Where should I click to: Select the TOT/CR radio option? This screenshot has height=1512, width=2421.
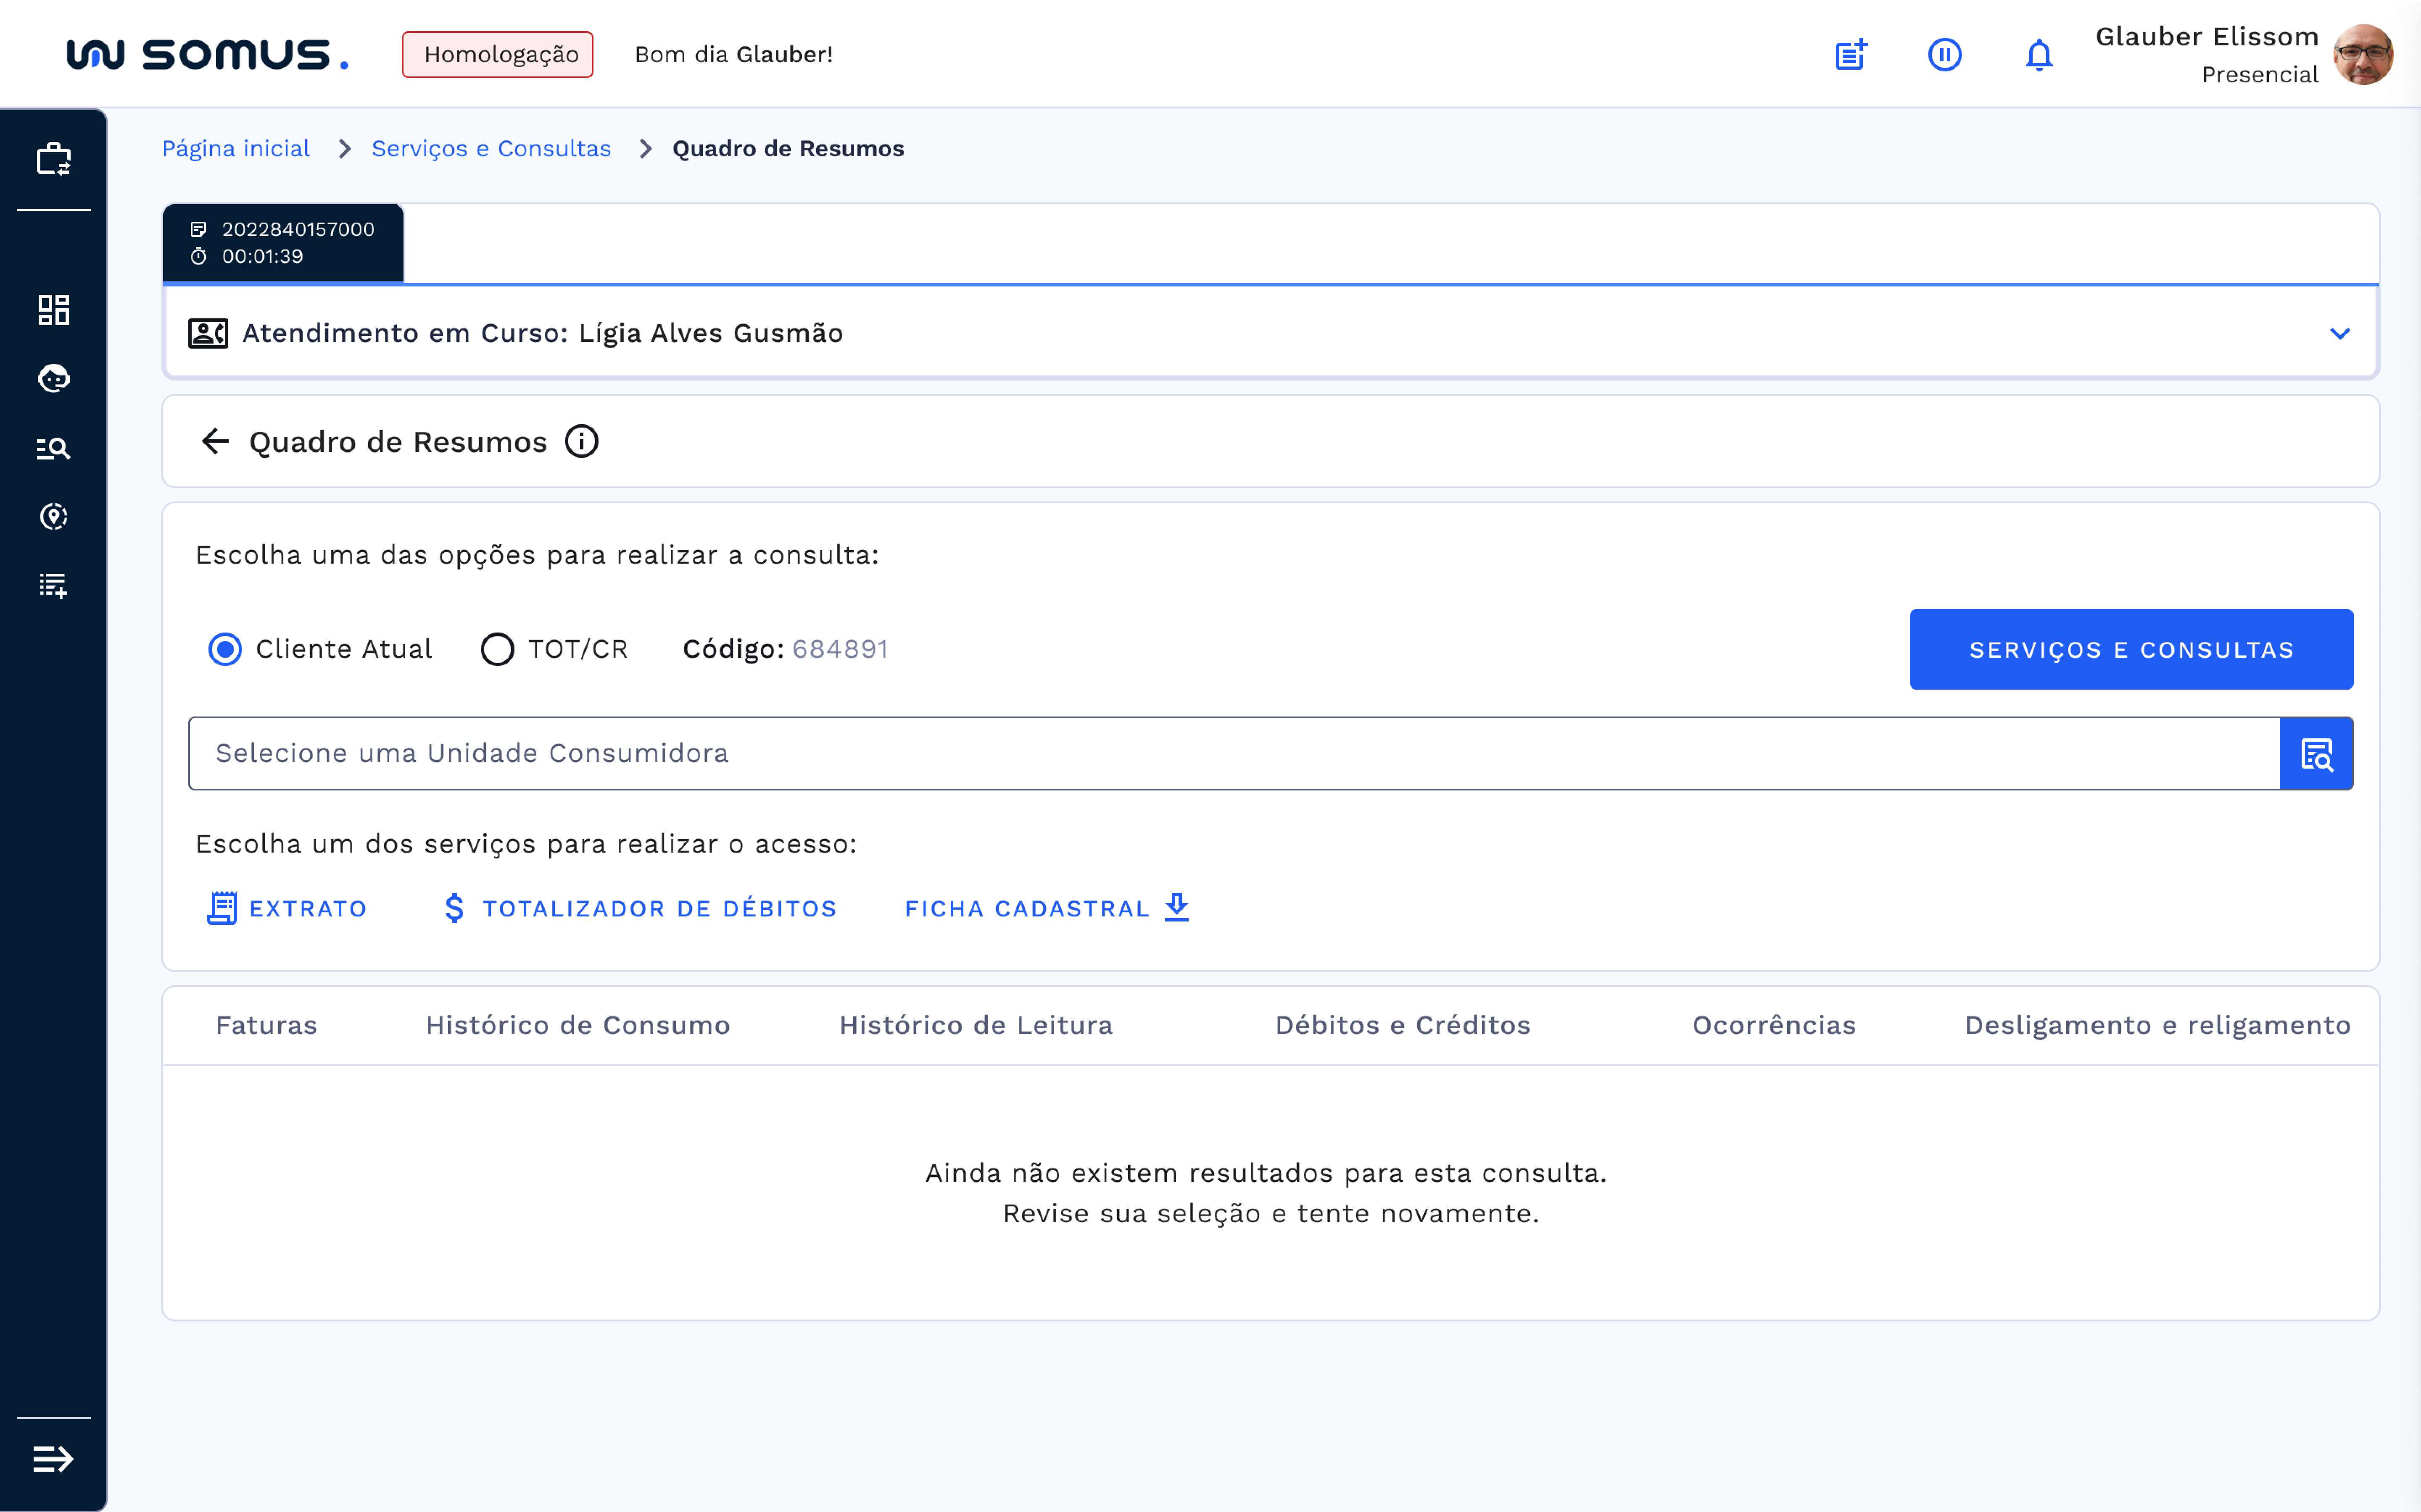click(497, 649)
